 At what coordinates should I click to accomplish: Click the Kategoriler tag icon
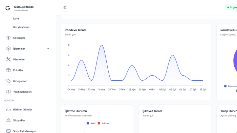tap(8, 81)
